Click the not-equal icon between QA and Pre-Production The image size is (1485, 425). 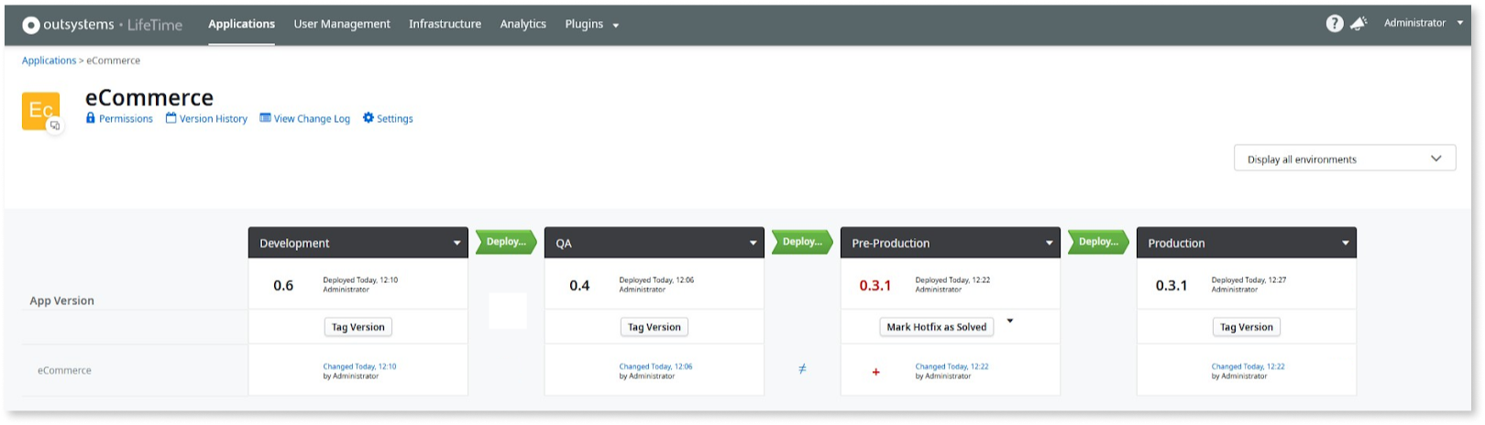click(802, 369)
